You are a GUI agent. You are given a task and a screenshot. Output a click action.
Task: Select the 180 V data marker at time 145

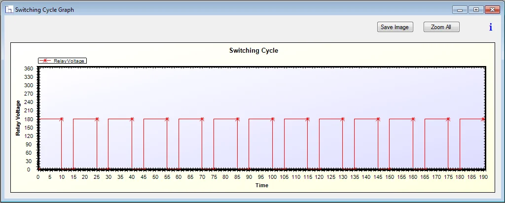click(x=378, y=119)
